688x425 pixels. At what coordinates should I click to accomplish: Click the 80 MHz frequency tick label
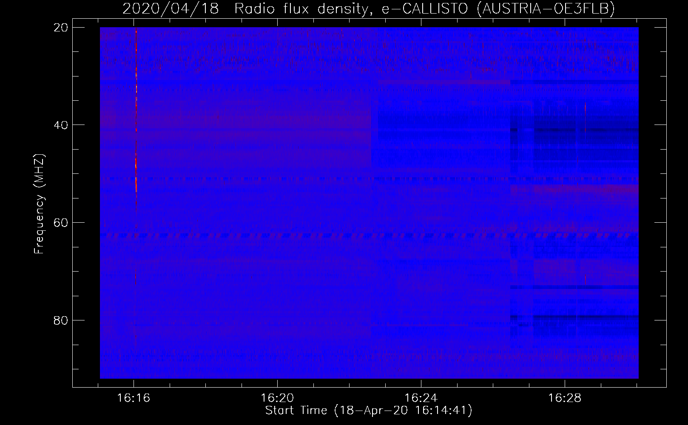(61, 320)
